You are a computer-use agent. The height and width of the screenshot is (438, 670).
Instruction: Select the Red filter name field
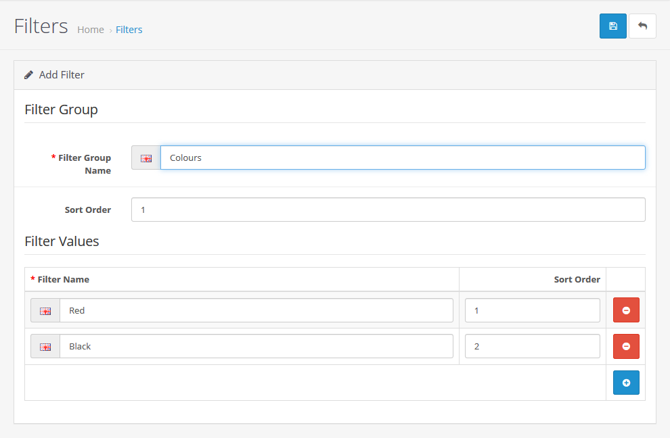pos(256,310)
